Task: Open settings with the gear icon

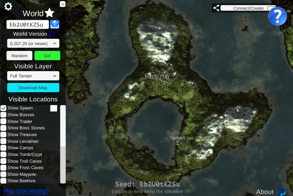Action: click(x=8, y=6)
